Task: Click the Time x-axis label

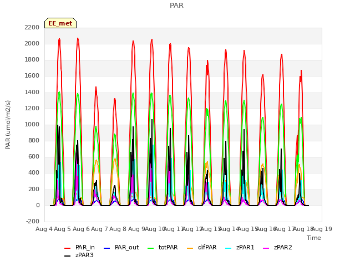Action: click(314, 238)
